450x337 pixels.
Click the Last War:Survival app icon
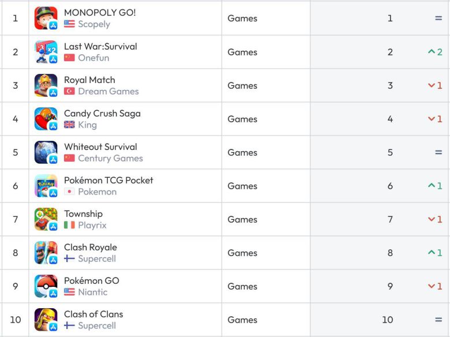click(46, 52)
